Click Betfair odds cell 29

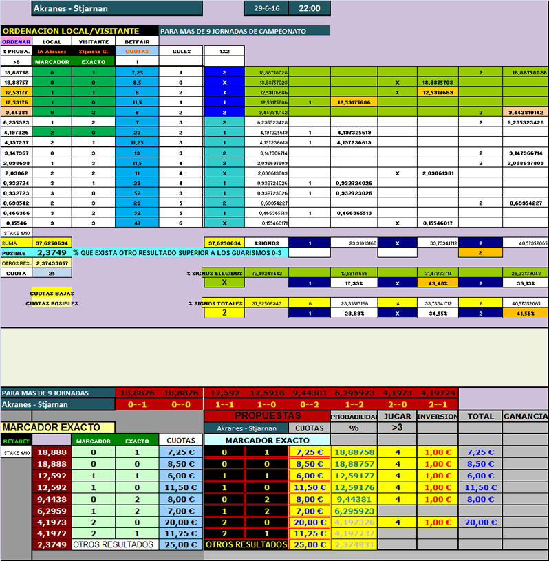point(137,183)
